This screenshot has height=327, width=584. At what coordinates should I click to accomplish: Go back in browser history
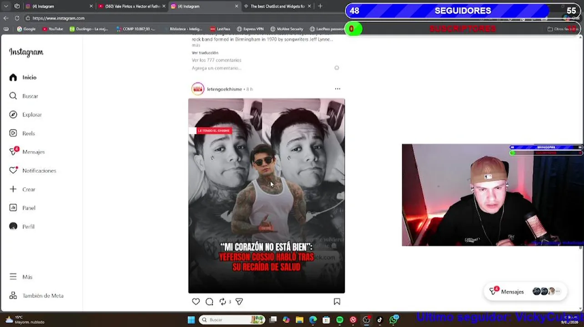point(6,18)
